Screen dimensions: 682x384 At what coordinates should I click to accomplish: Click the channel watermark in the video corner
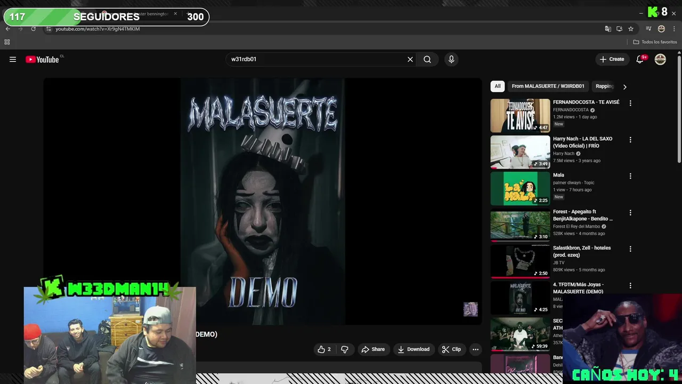[470, 309]
